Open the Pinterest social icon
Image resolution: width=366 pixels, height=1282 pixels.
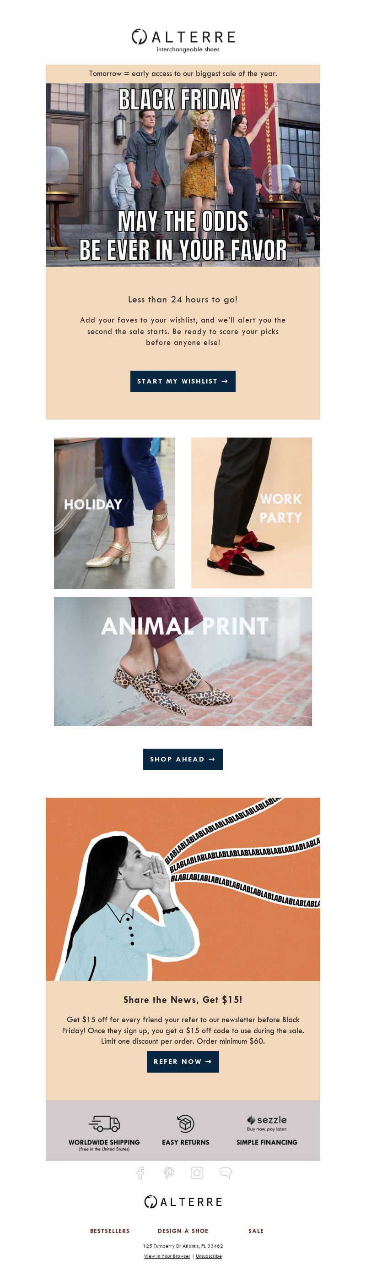pyautogui.click(x=169, y=1173)
